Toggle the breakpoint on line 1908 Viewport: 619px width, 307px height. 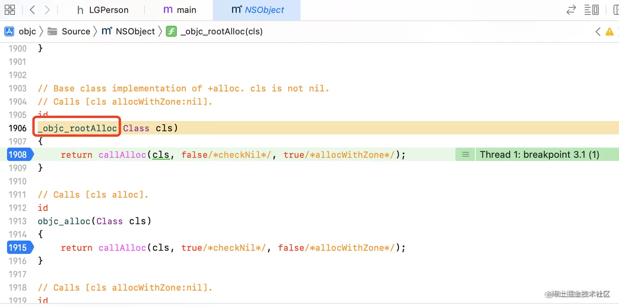click(x=20, y=155)
